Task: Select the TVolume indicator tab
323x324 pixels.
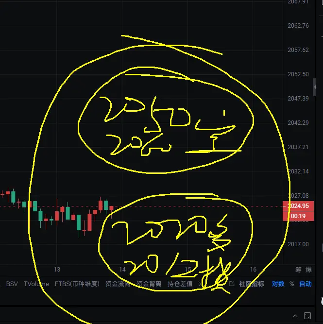Action: tap(36, 284)
